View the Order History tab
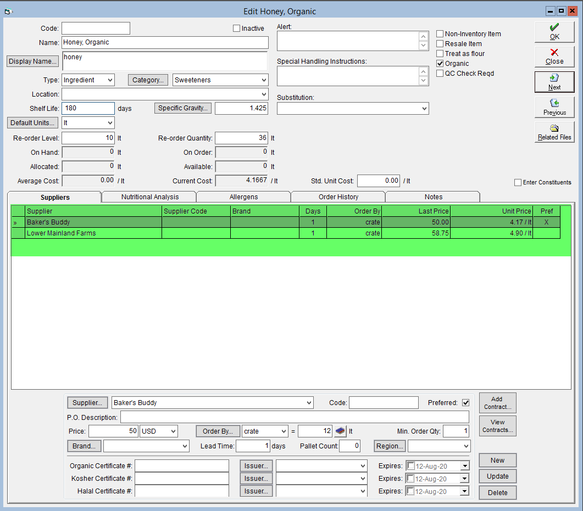Image resolution: width=583 pixels, height=511 pixels. (x=338, y=197)
